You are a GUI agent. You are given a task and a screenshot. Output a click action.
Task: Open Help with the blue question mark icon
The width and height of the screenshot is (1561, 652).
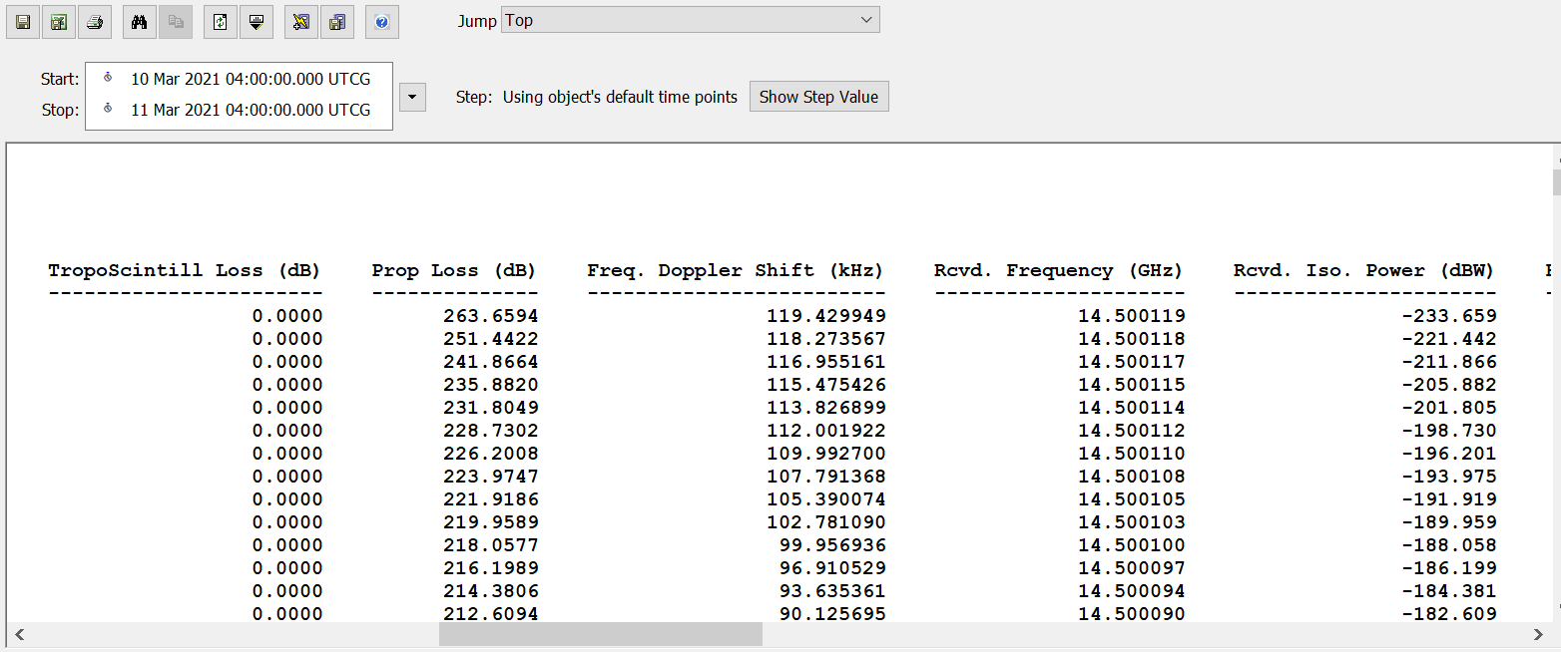tap(382, 22)
